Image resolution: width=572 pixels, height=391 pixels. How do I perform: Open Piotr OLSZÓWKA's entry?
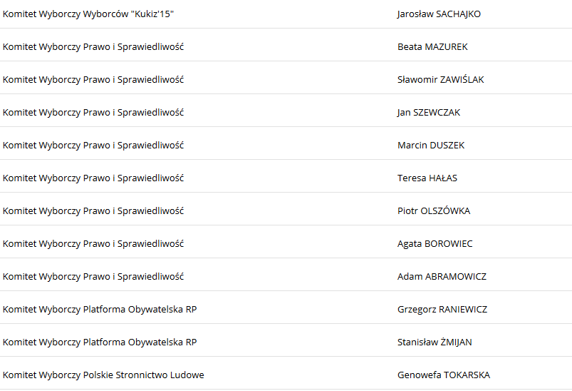coord(433,211)
